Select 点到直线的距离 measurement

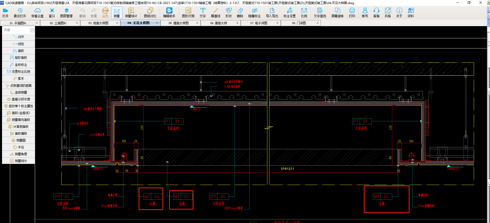point(18,85)
